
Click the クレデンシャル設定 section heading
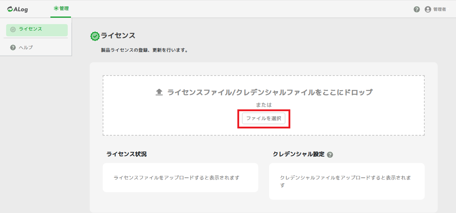(299, 154)
